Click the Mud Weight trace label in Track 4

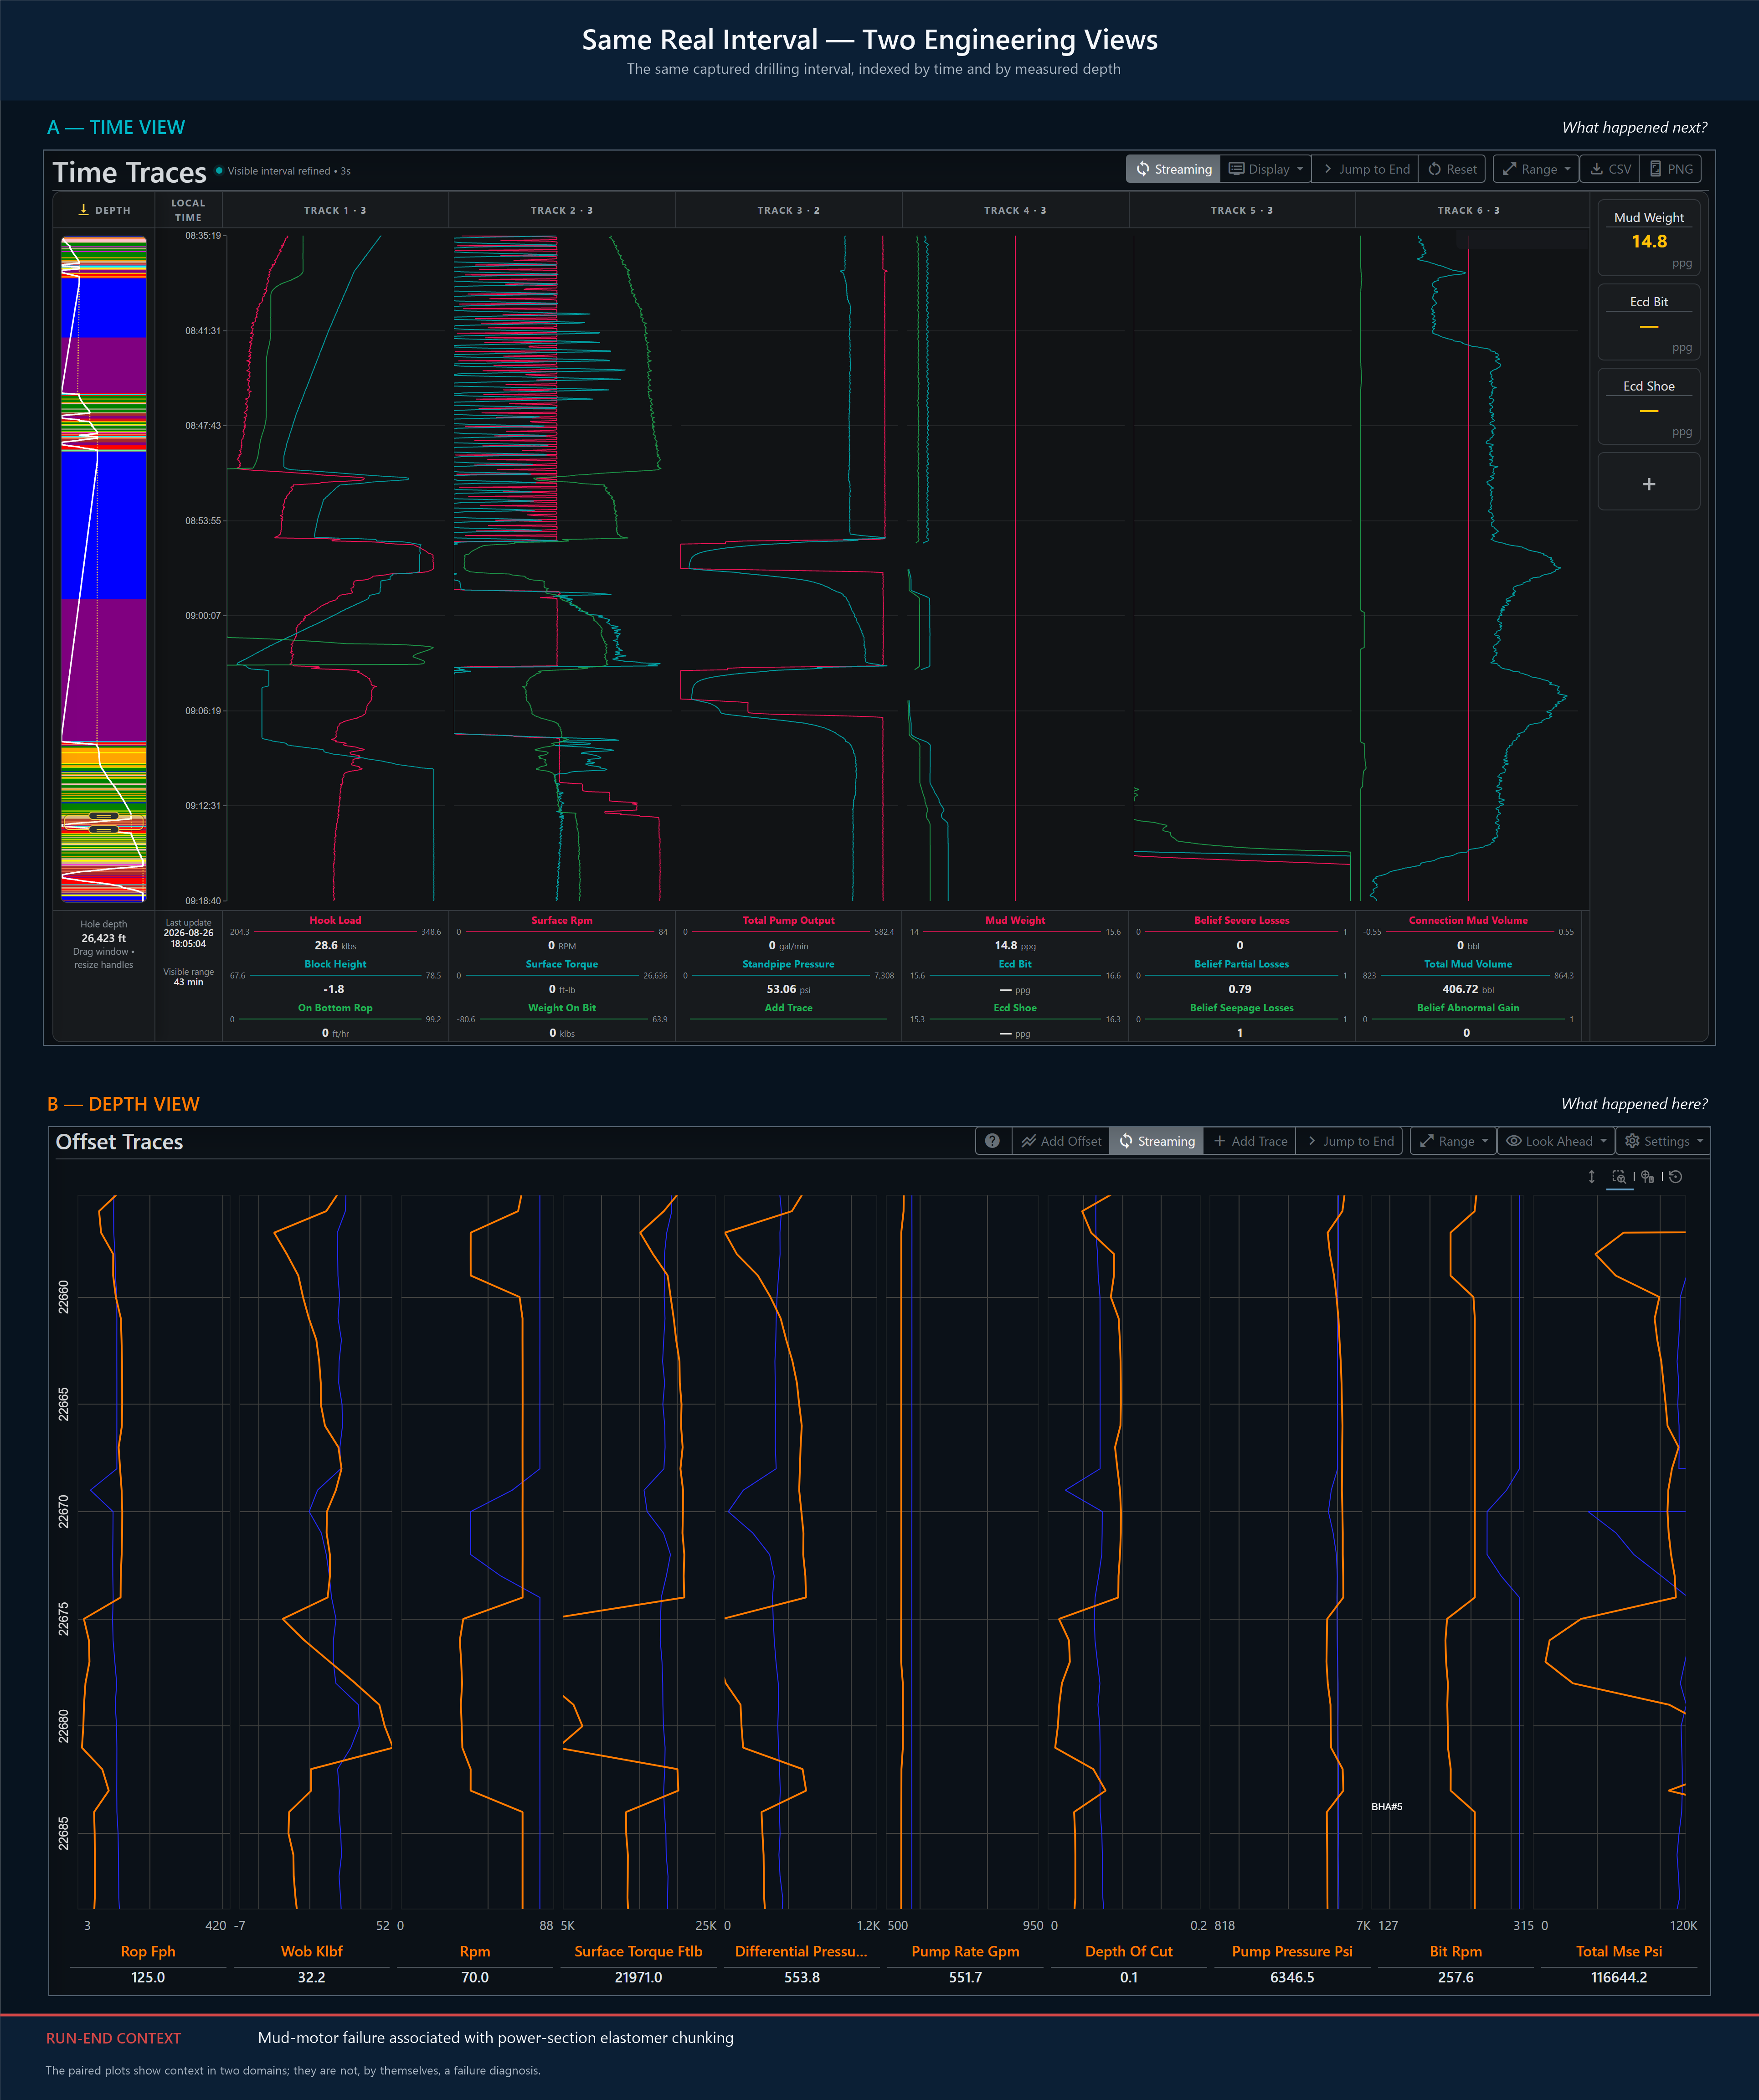point(1015,920)
